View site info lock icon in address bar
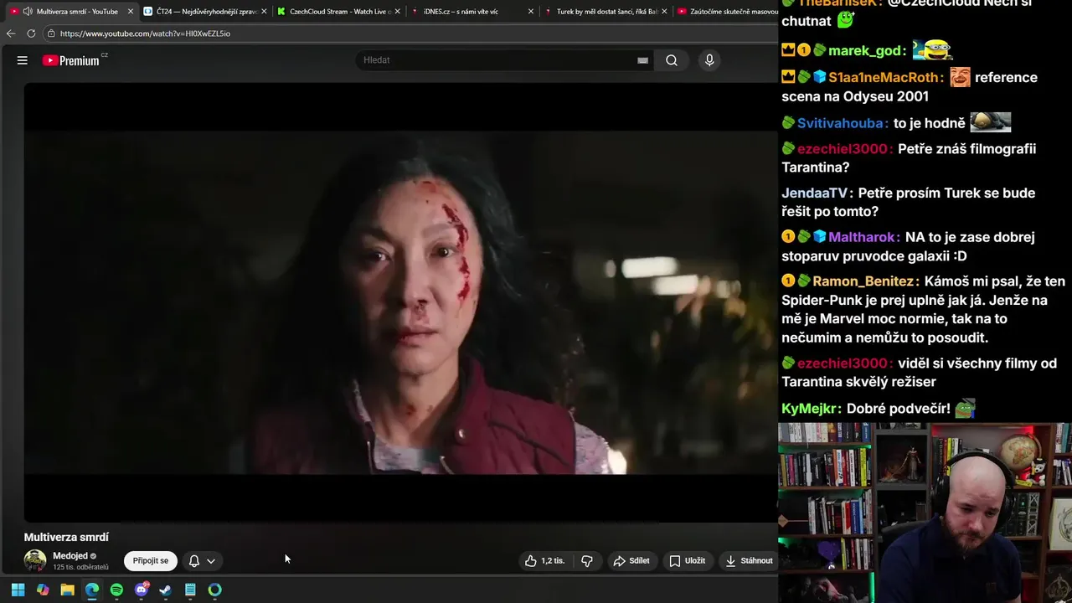 coord(51,33)
